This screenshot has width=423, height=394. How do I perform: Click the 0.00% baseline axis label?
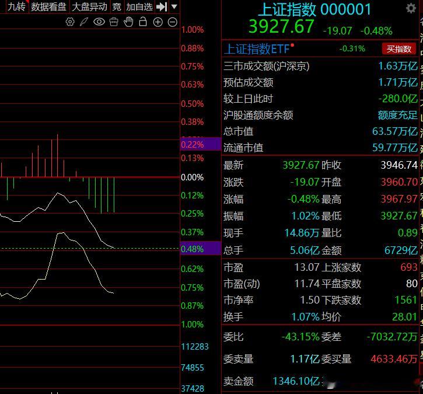[x=192, y=177]
